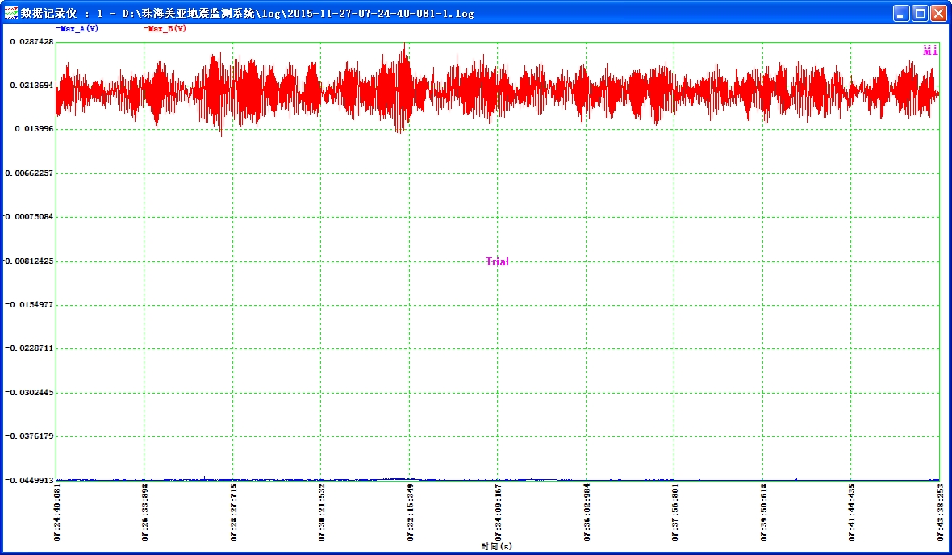Click the time label 07:39:50:618
Image resolution: width=952 pixels, height=555 pixels.
pos(764,512)
